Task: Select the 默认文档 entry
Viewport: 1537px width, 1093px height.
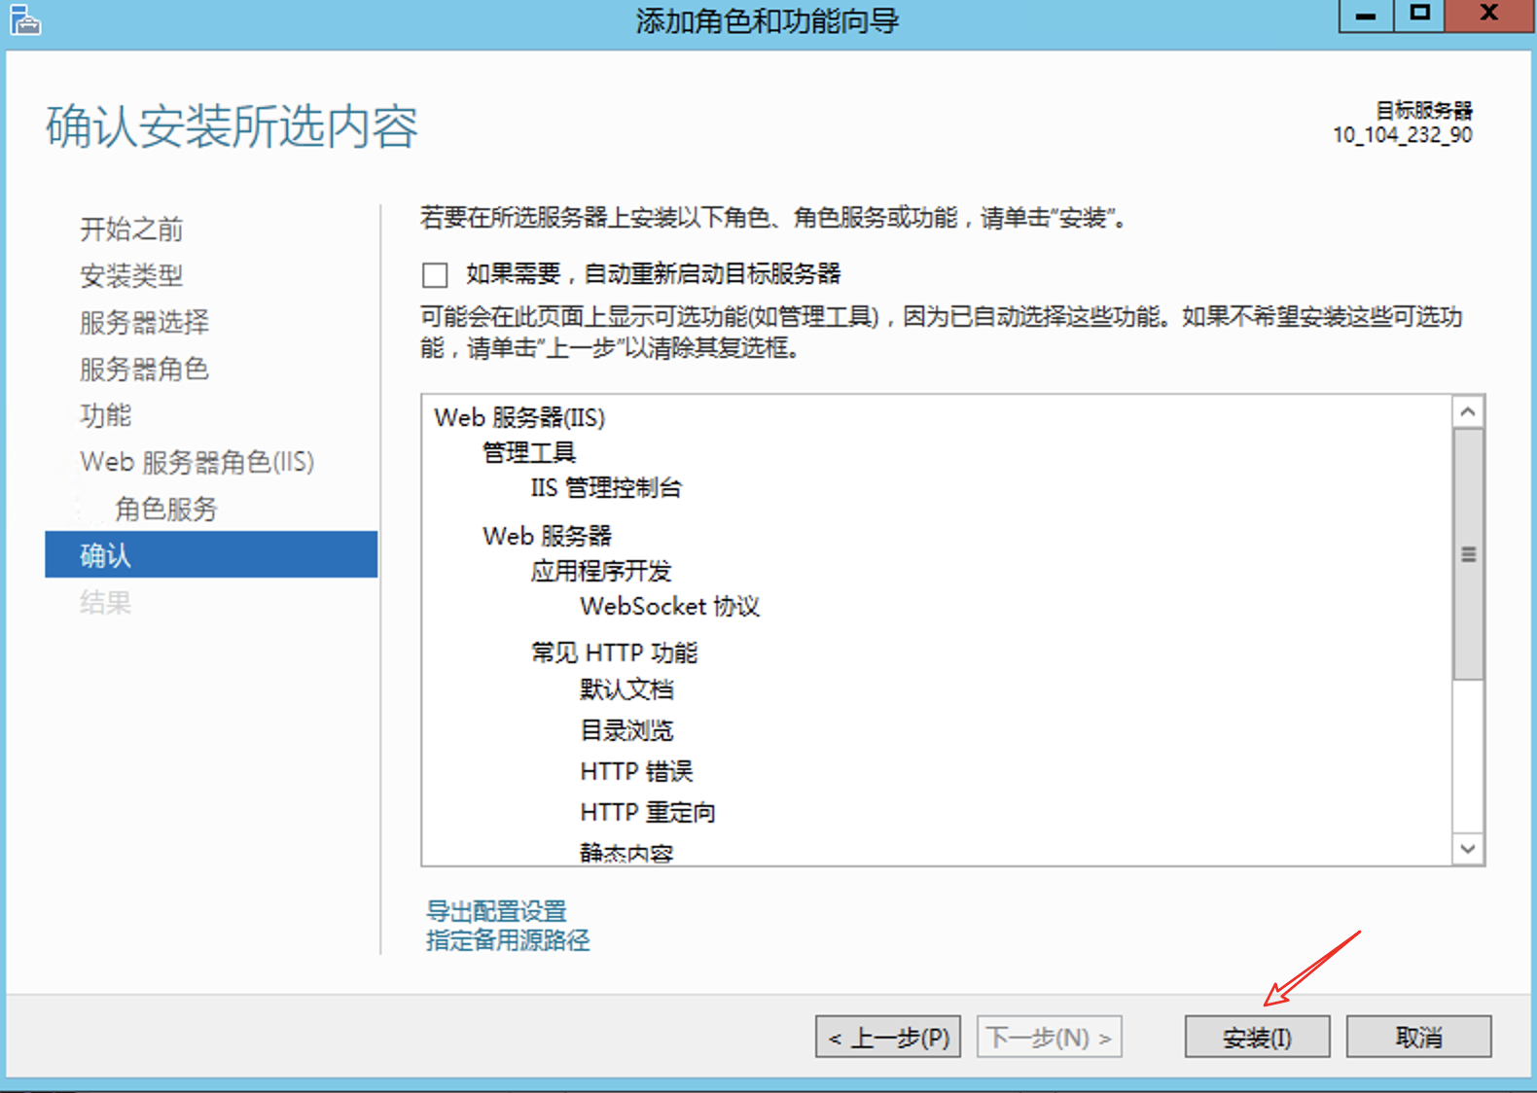Action: click(x=626, y=689)
